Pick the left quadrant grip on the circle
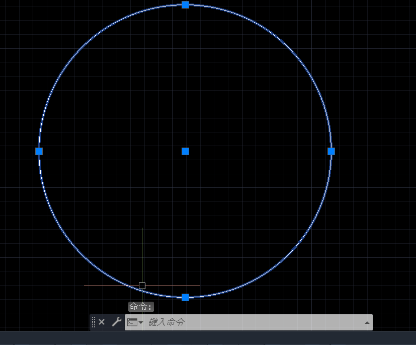Image resolution: width=416 pixels, height=345 pixels. point(39,151)
